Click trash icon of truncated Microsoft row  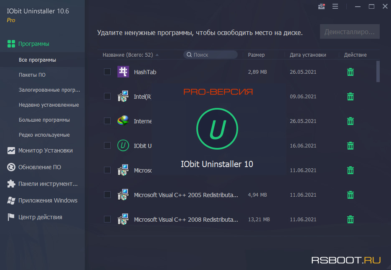[350, 170]
